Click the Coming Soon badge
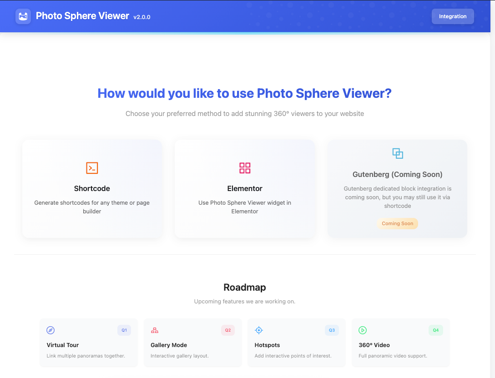This screenshot has height=378, width=495. pos(397,223)
